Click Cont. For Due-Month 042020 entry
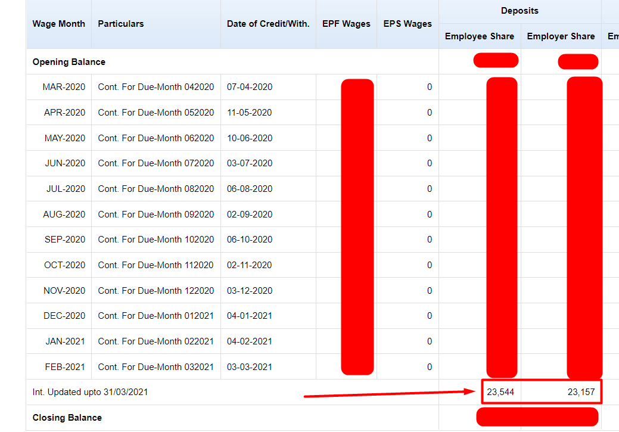Screen dimensions: 619x432 click(x=155, y=86)
